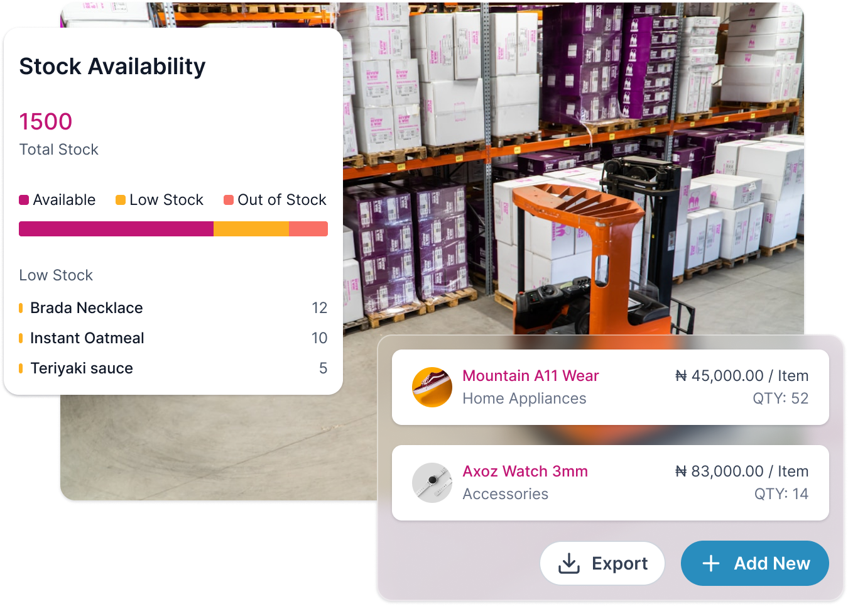Select the Instant Oatmeal low stock row
Image resolution: width=848 pixels, height=606 pixels.
[x=173, y=338]
